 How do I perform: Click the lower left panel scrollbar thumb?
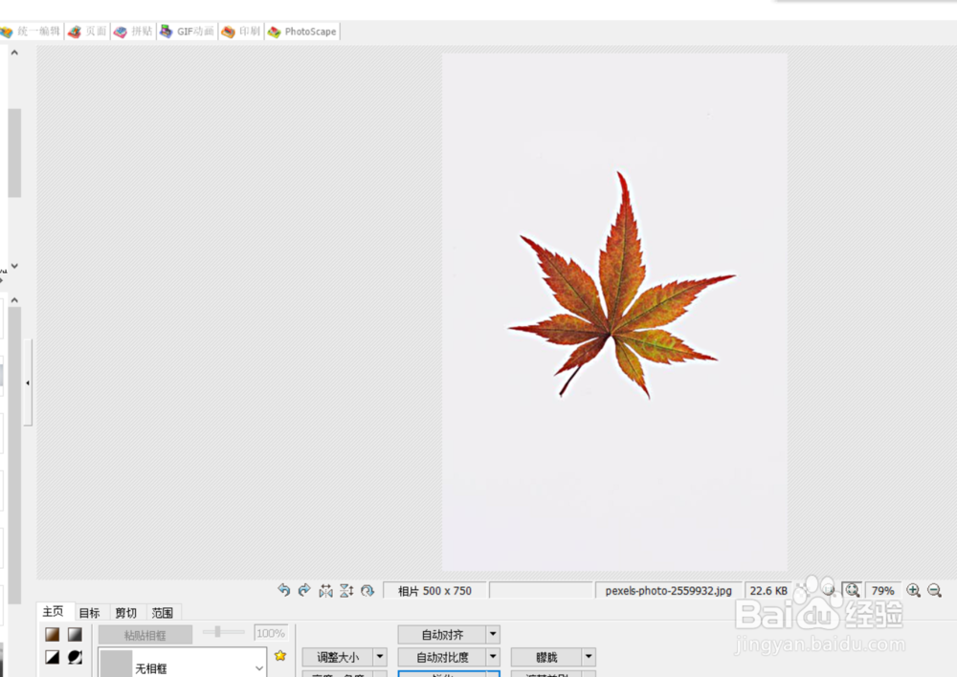tap(14, 455)
